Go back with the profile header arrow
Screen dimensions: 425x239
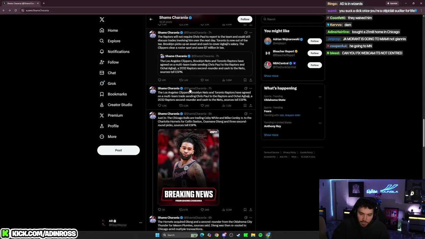pos(151,19)
